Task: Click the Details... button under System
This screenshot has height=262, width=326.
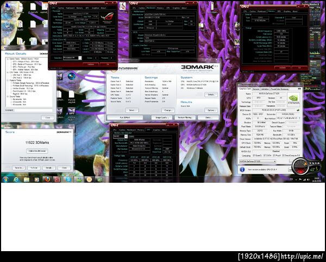Action: [211, 94]
